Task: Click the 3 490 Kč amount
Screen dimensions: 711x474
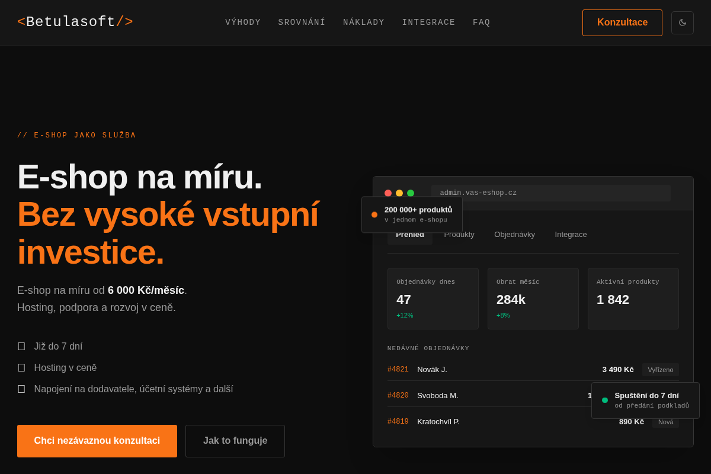Action: 618,370
